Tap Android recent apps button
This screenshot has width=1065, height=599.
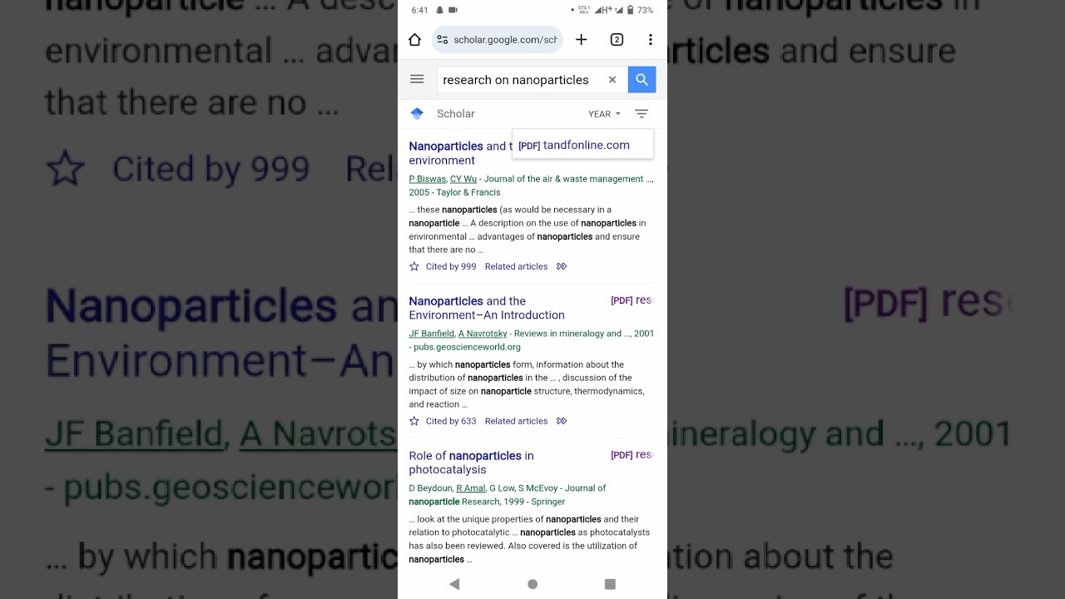coord(610,584)
